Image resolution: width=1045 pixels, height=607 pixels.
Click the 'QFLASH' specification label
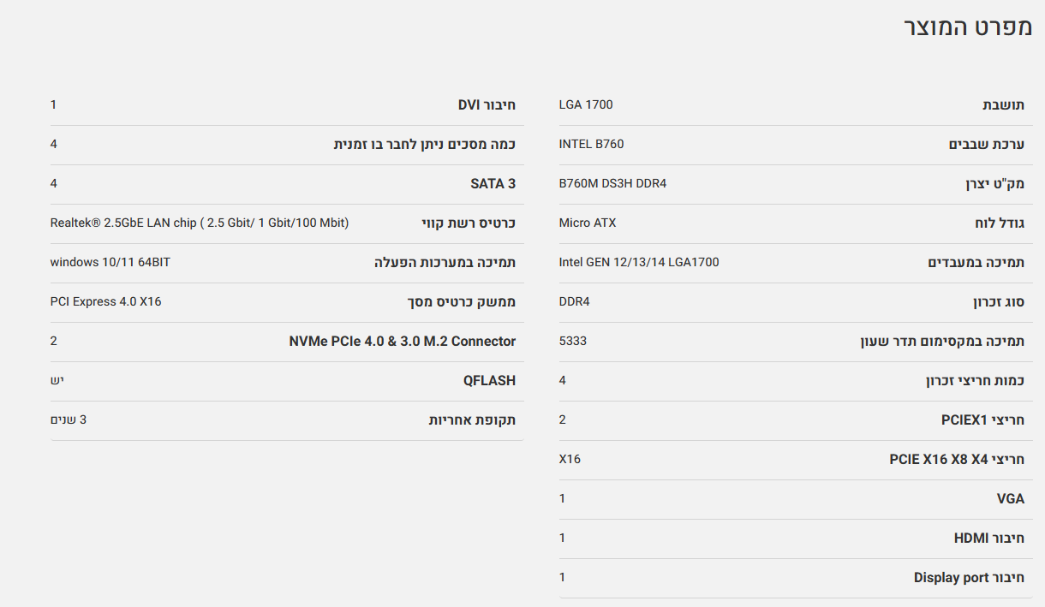point(489,381)
